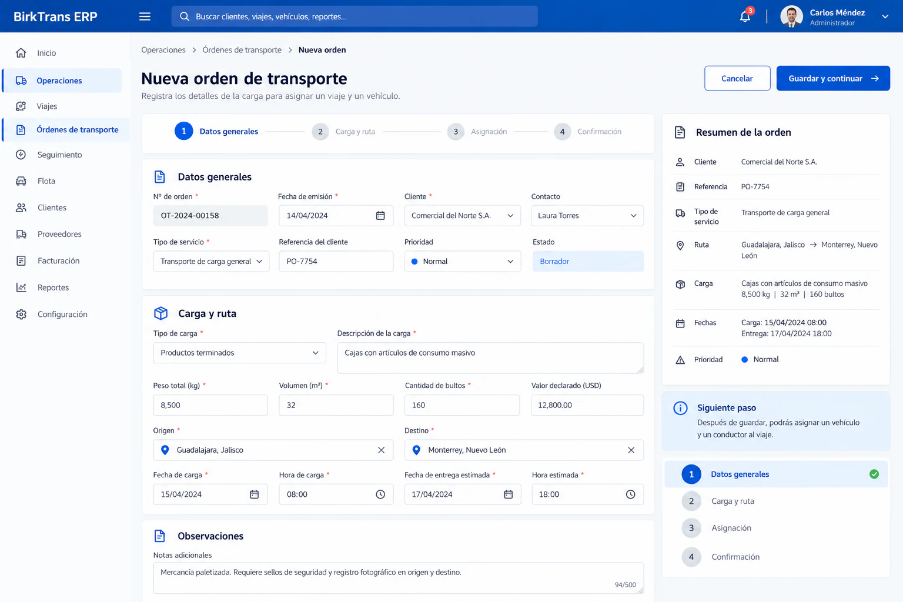This screenshot has height=602, width=903.
Task: Click the Flota vehicle icon
Action: (x=21, y=181)
